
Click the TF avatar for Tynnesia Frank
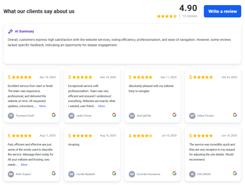click(11, 116)
